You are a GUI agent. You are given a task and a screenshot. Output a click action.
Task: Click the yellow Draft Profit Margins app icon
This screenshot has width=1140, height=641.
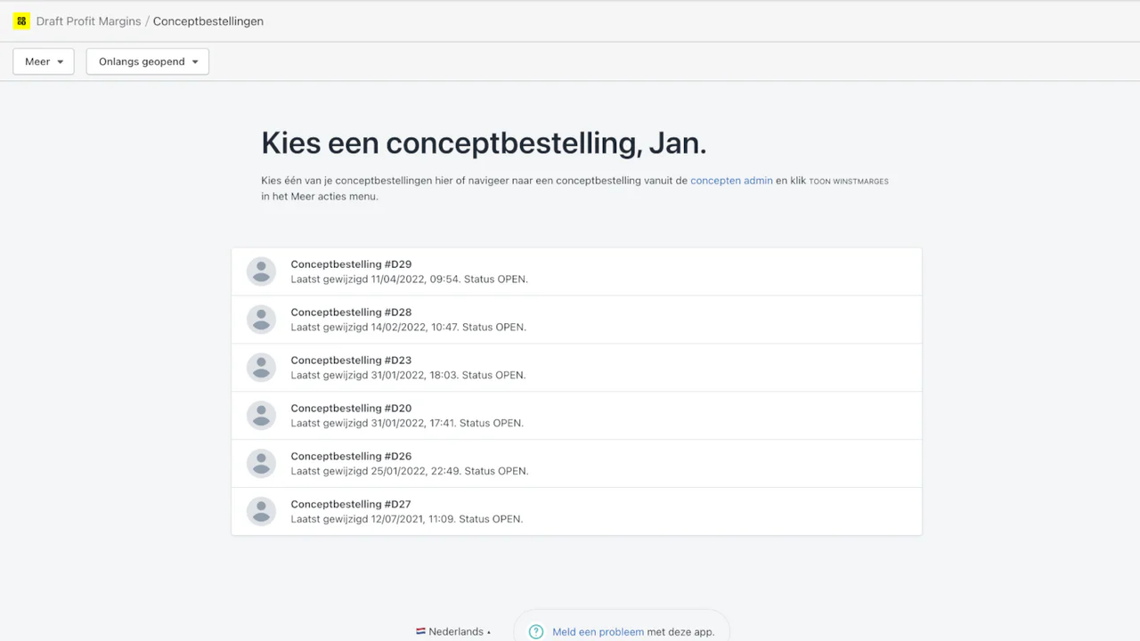pos(21,20)
